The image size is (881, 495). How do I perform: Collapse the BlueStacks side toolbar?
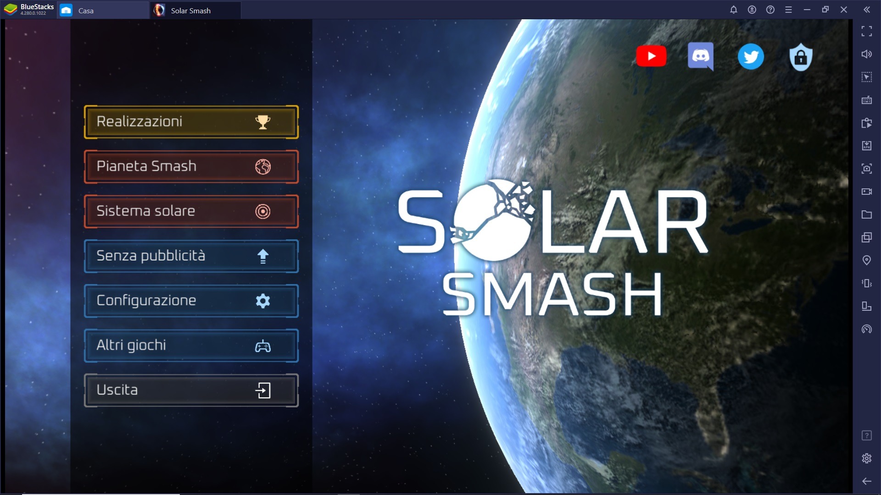(867, 10)
